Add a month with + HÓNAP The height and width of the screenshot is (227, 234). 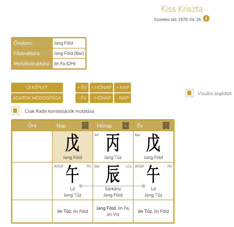coord(101,88)
